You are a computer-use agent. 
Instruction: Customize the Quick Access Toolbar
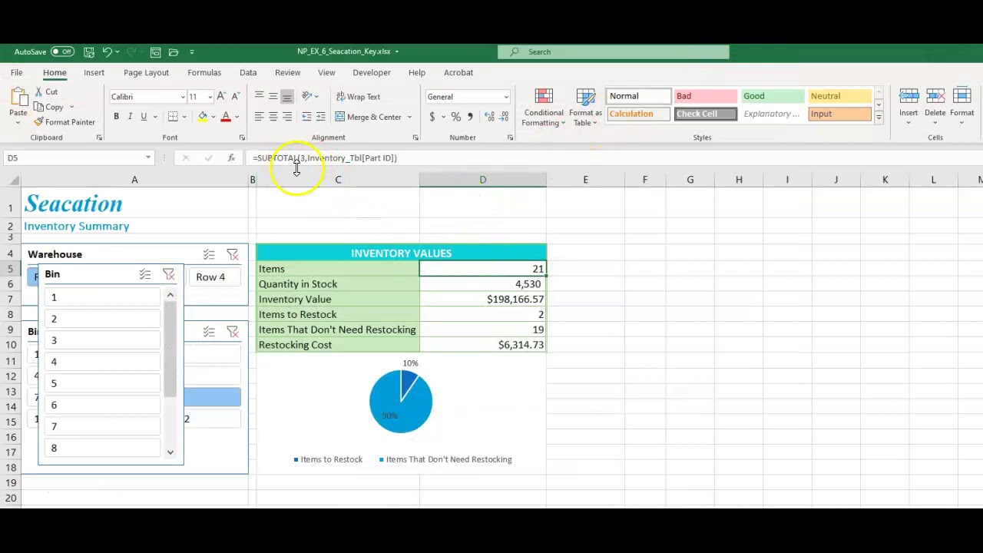click(x=192, y=52)
